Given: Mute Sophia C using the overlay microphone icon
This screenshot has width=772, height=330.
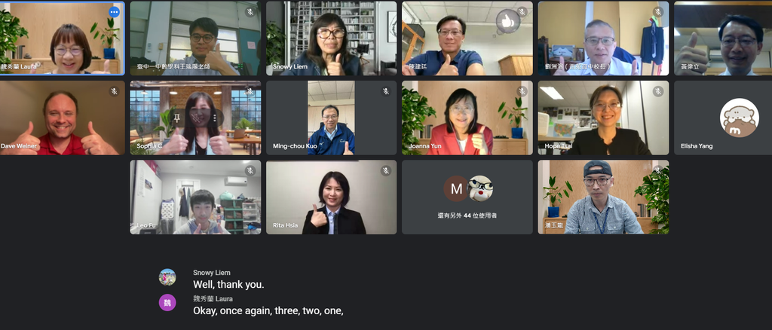Looking at the screenshot, I should tap(195, 118).
